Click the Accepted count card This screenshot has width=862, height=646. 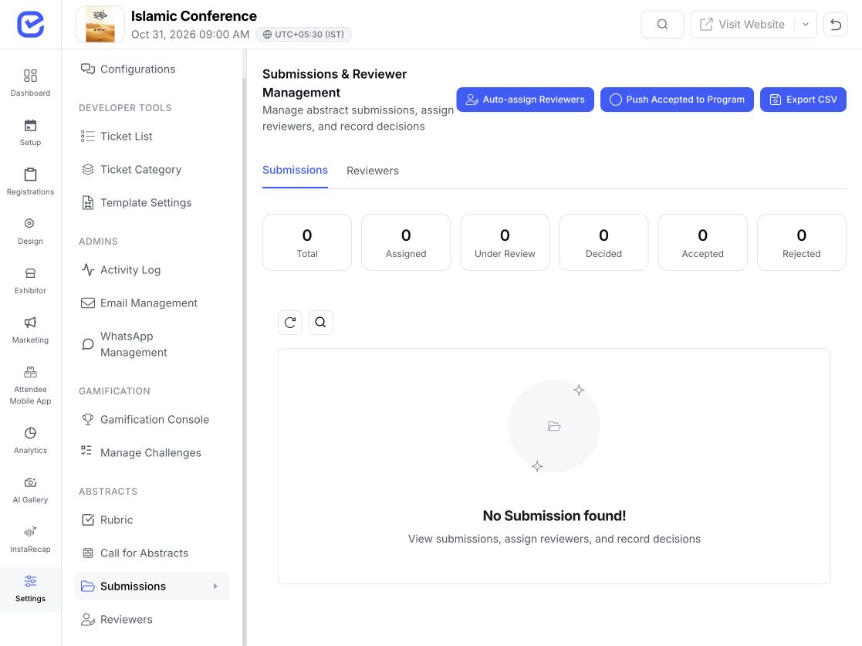tap(702, 242)
